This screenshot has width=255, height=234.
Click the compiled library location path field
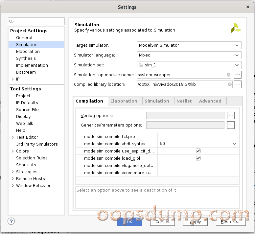click(x=184, y=84)
